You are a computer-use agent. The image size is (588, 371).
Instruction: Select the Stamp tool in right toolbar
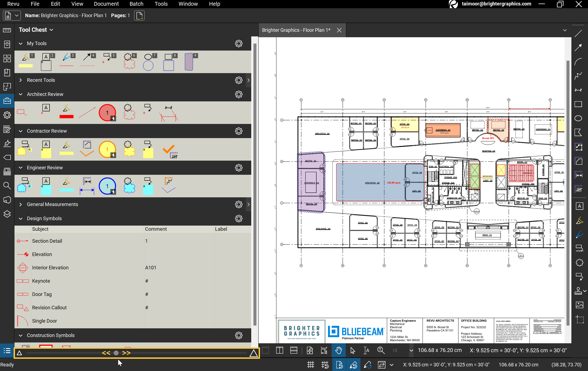coord(578,291)
